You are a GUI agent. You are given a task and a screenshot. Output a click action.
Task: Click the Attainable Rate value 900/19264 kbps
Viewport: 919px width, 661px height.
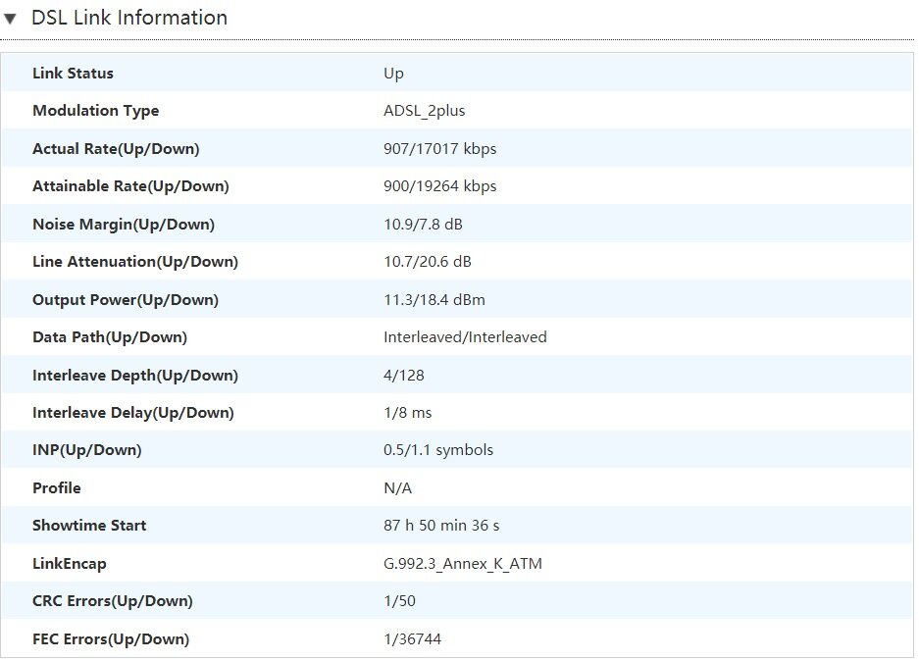click(439, 186)
